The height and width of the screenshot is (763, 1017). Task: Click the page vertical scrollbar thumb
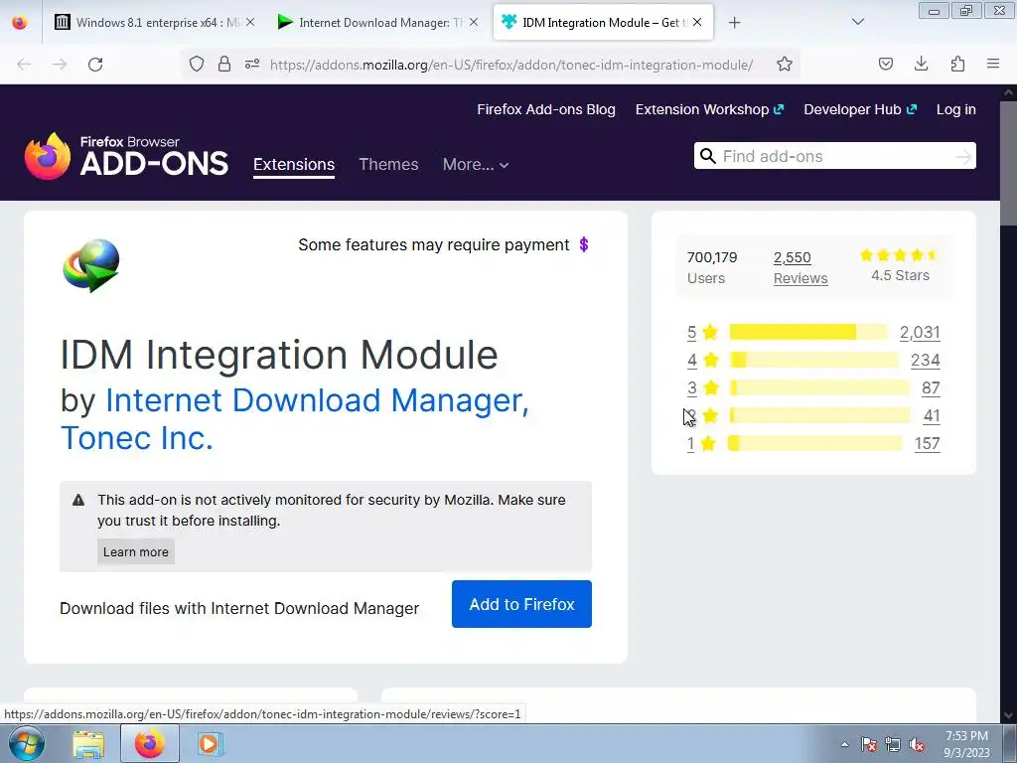tap(1008, 164)
